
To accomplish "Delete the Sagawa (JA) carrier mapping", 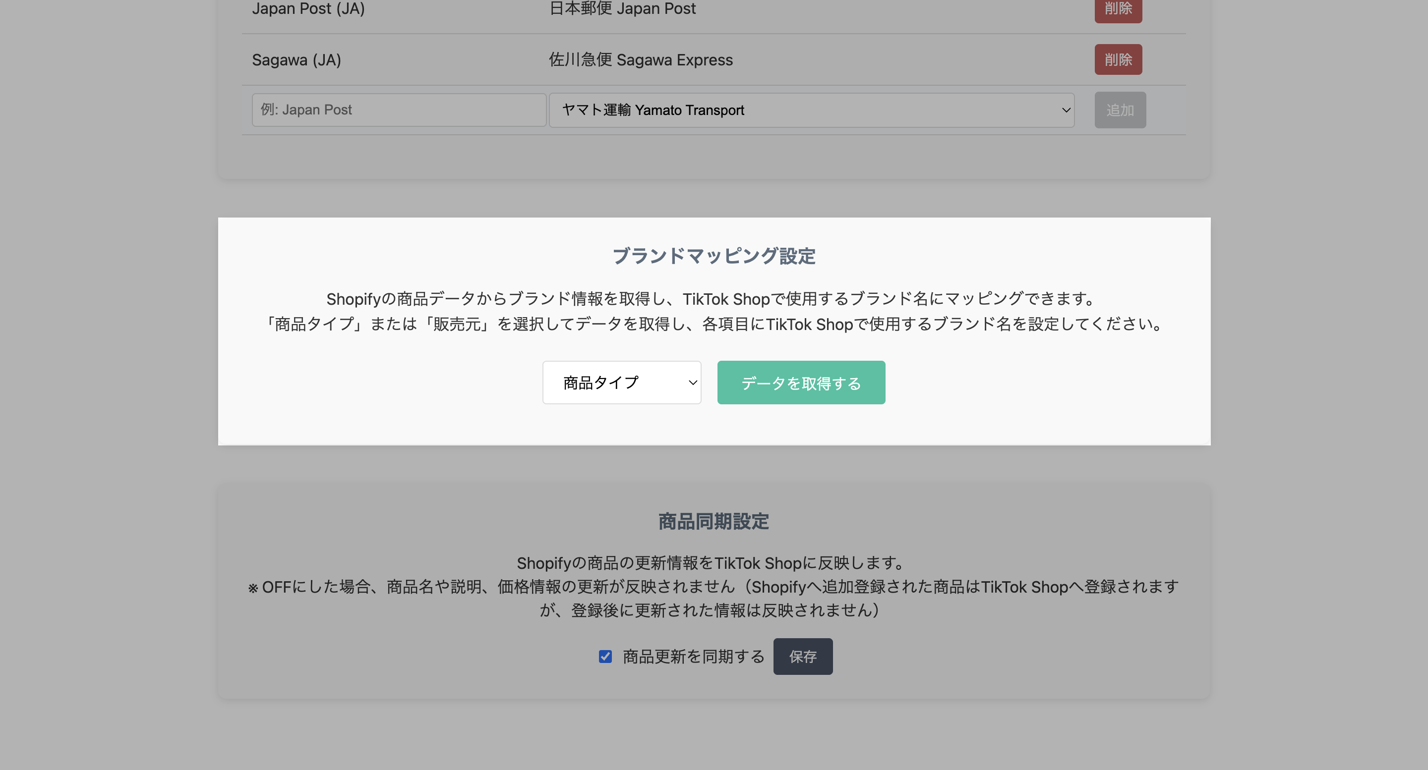I will coord(1118,59).
